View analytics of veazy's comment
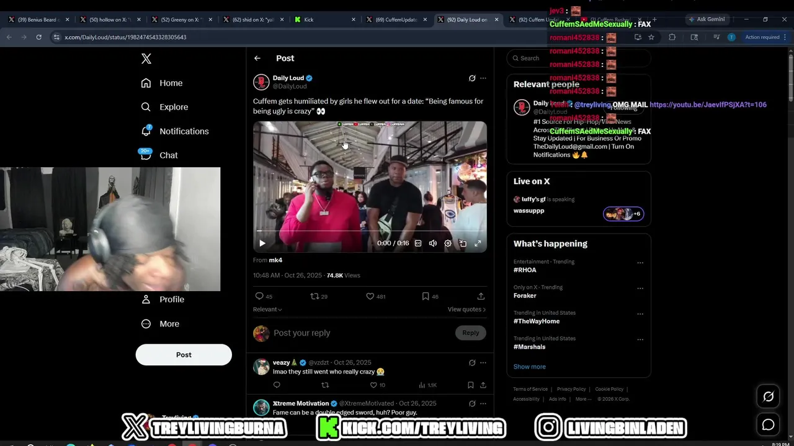 point(427,385)
